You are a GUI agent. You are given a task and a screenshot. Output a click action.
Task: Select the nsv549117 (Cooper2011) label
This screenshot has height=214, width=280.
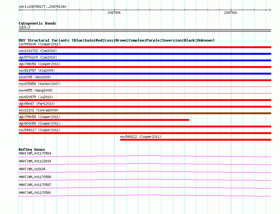pyautogui.click(x=40, y=130)
